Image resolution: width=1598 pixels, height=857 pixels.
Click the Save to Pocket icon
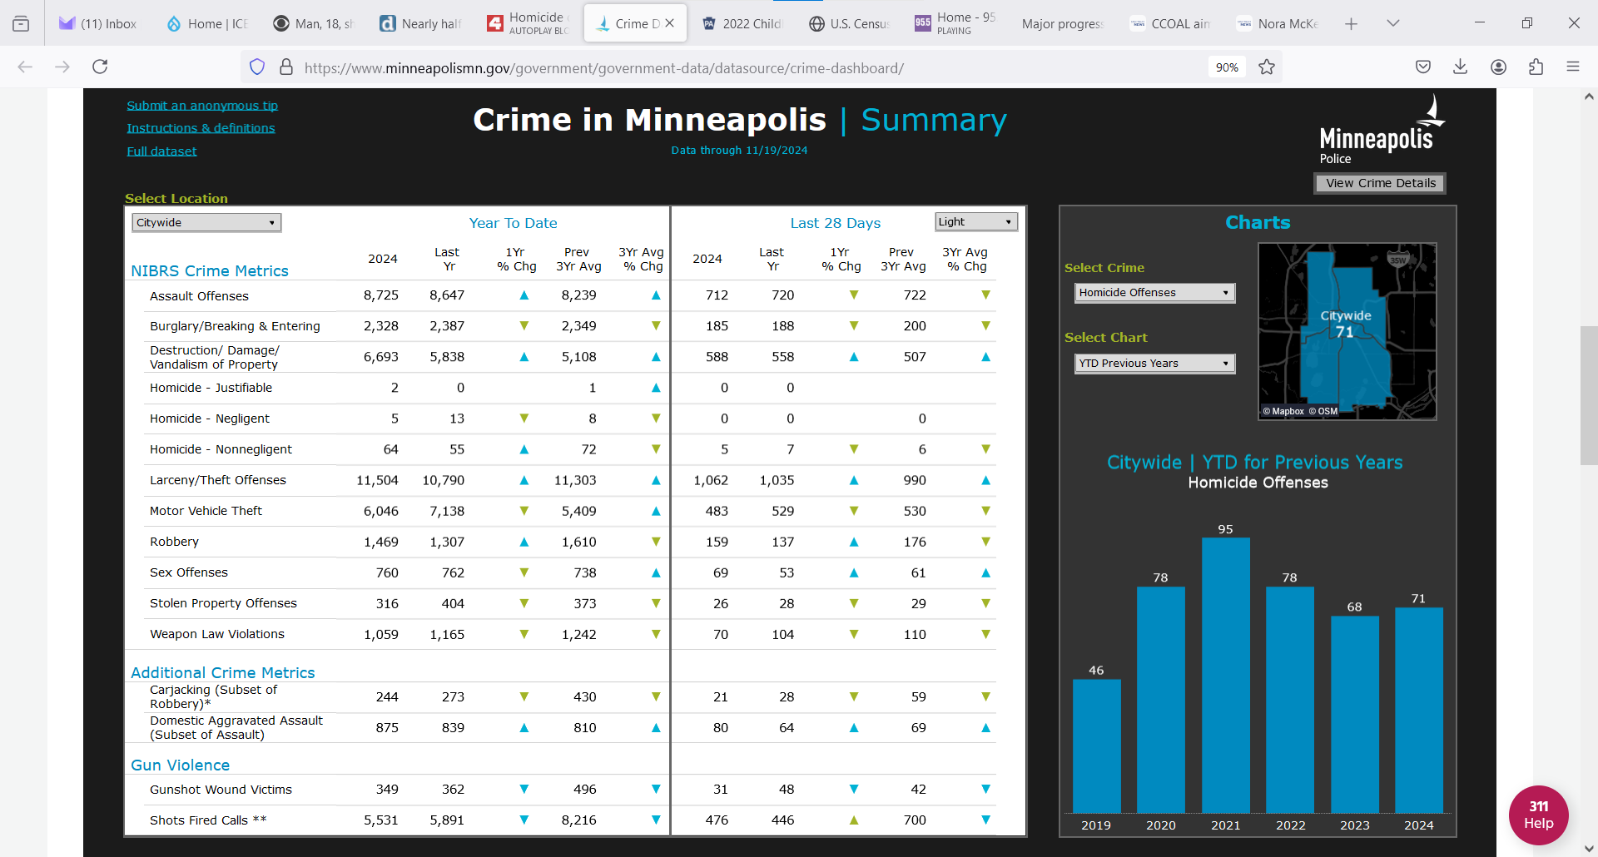click(x=1423, y=67)
